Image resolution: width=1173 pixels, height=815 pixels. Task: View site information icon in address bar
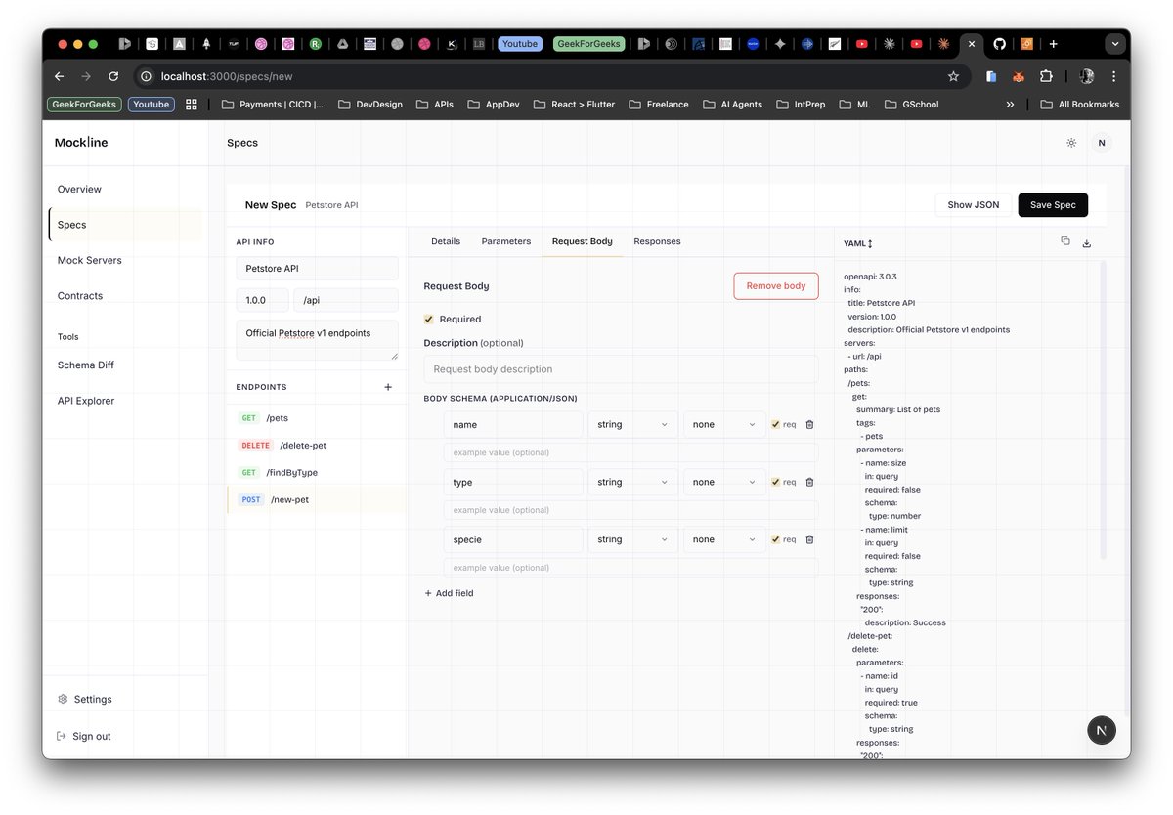pyautogui.click(x=147, y=76)
